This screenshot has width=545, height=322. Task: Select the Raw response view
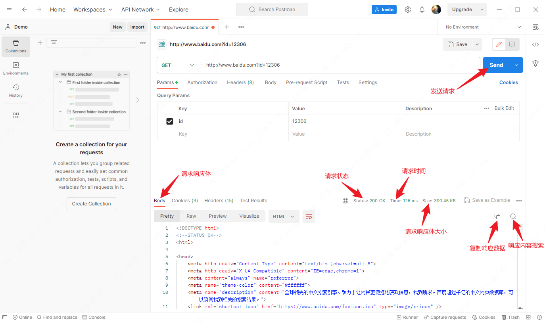tap(191, 216)
